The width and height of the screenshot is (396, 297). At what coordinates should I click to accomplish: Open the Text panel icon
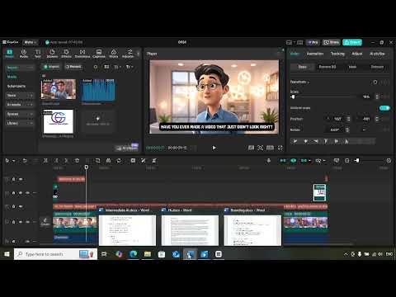point(38,54)
